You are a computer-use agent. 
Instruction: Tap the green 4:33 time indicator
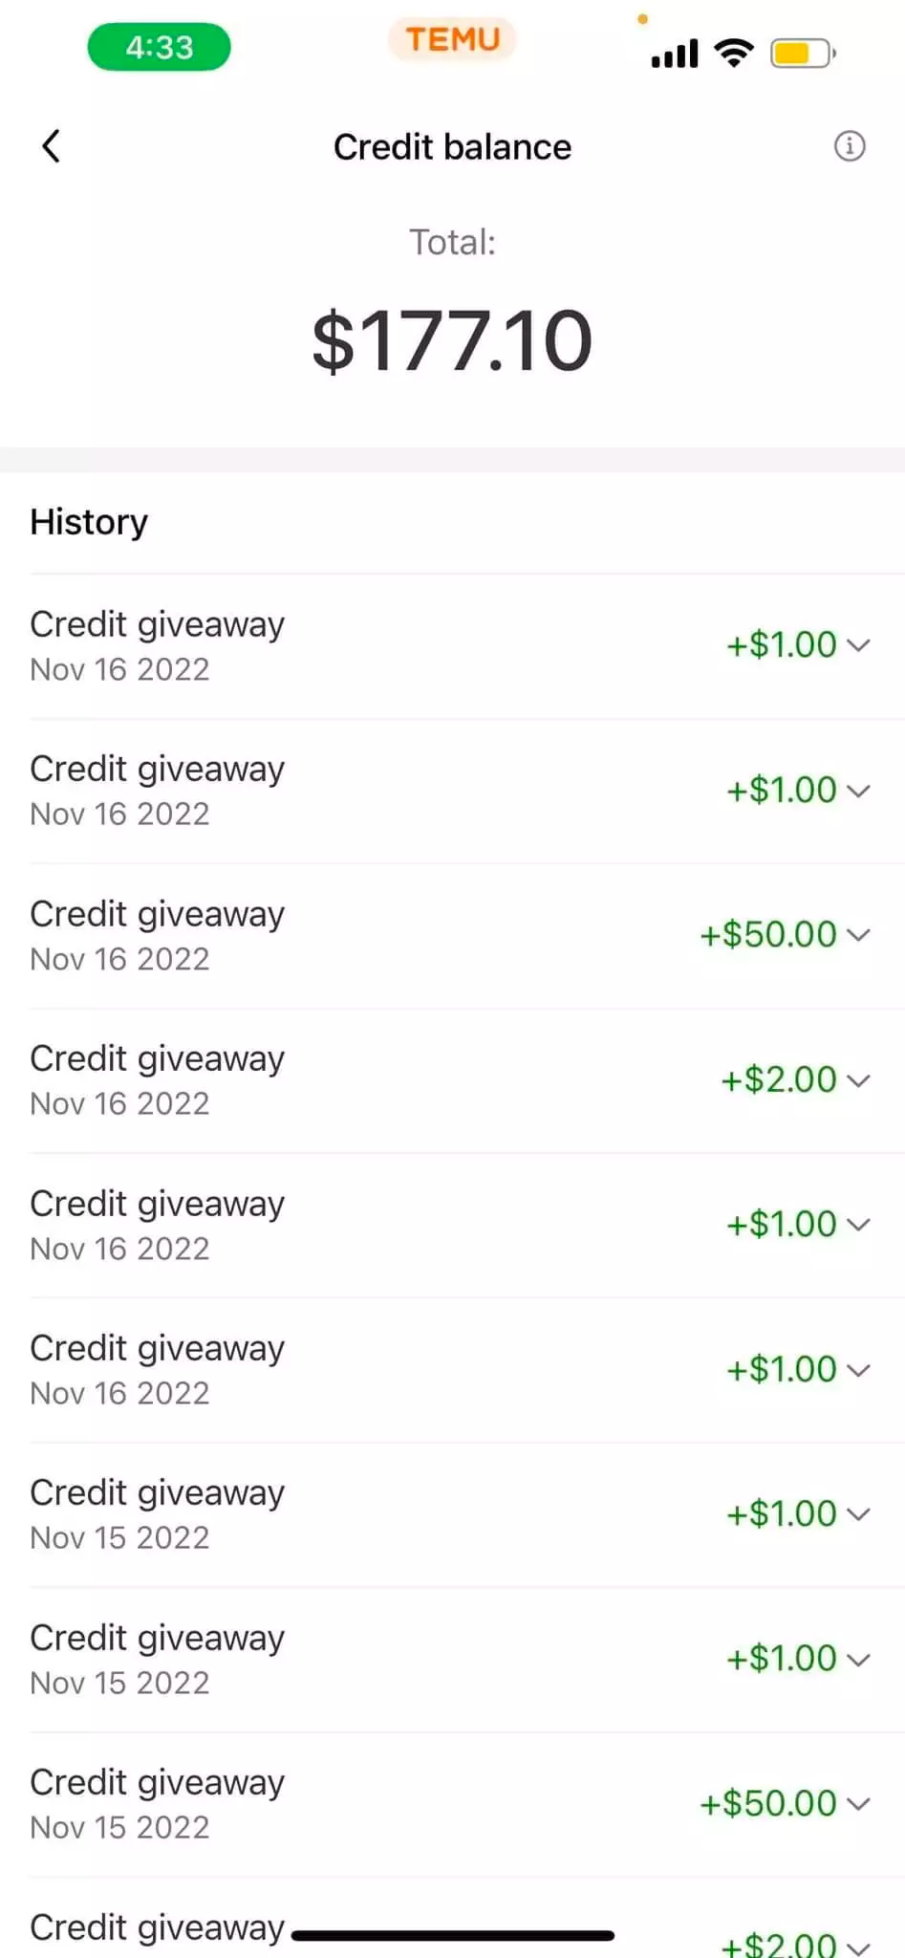tap(159, 47)
